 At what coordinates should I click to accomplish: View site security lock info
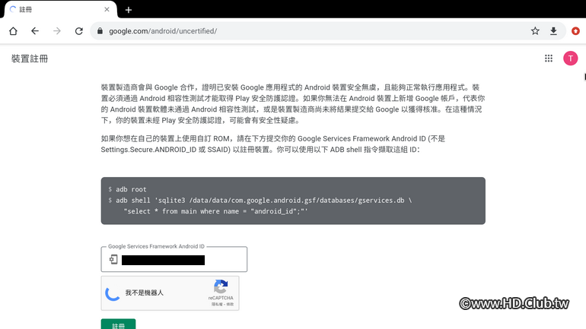(100, 31)
